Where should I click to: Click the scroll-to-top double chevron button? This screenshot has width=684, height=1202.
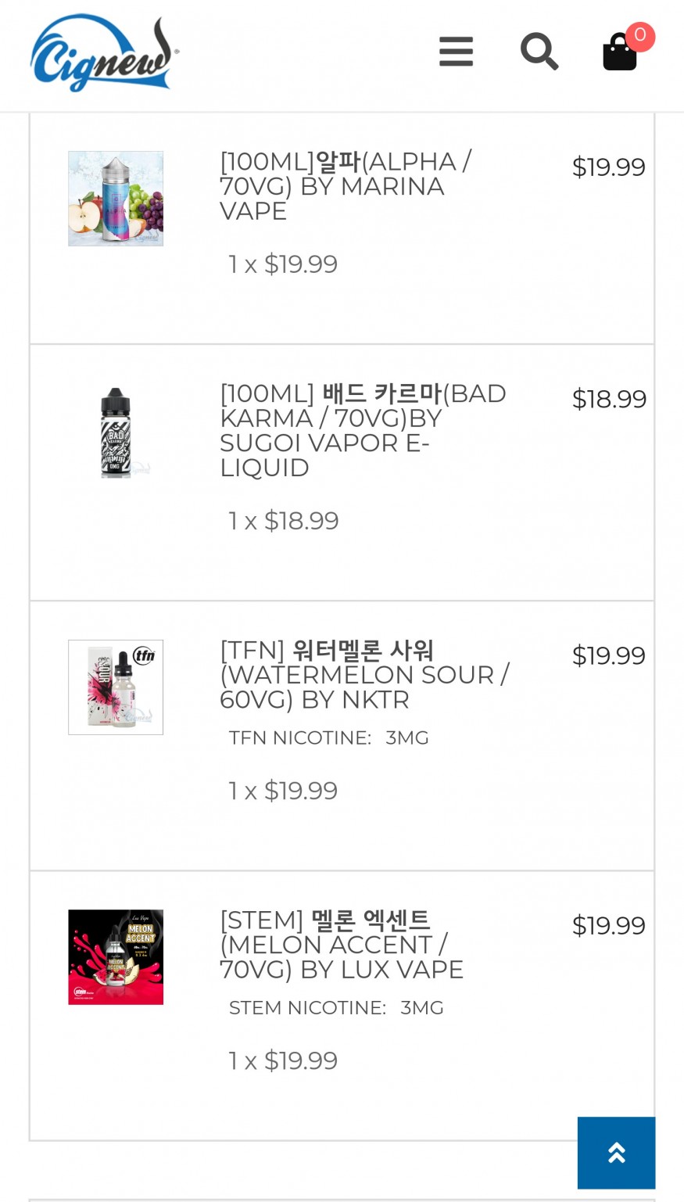616,1153
